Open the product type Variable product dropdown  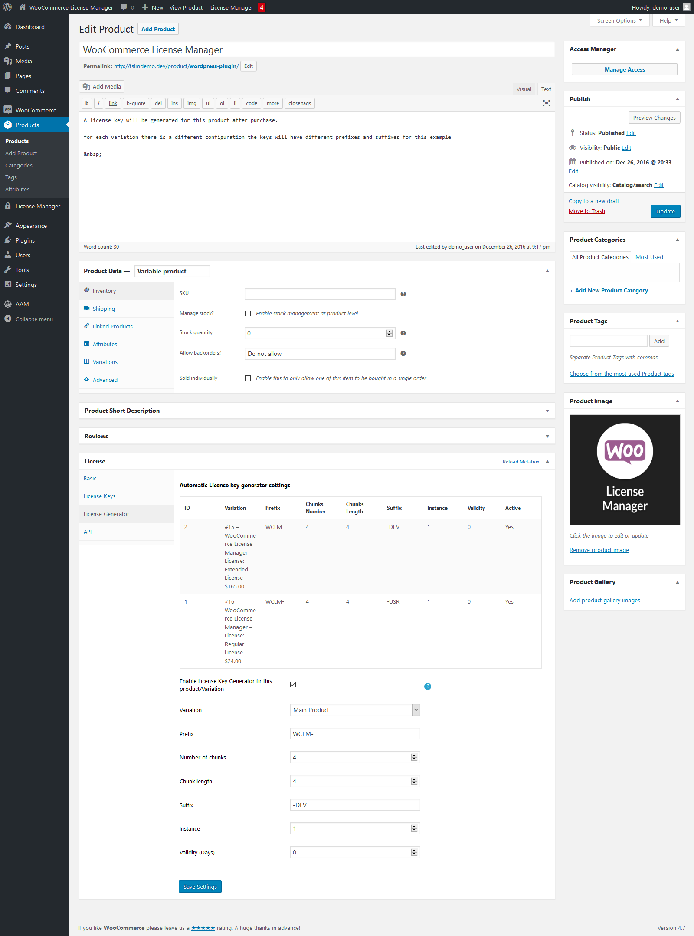click(x=172, y=271)
